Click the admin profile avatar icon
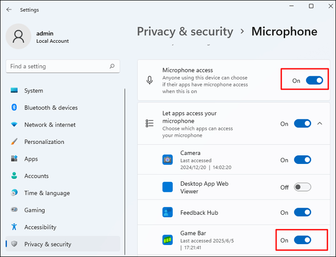 (x=19, y=37)
